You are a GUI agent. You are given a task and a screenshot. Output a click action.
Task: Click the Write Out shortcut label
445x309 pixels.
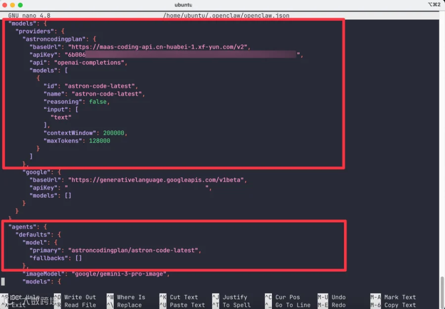[x=80, y=297]
